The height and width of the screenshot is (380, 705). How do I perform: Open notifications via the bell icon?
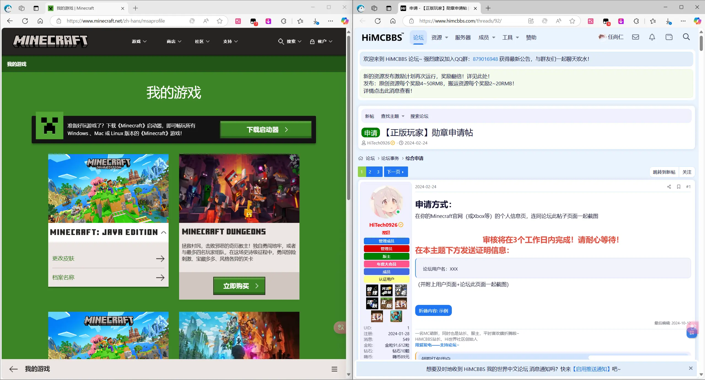(x=652, y=37)
